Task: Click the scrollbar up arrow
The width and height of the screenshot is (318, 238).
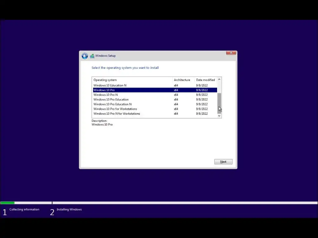Action: point(219,80)
